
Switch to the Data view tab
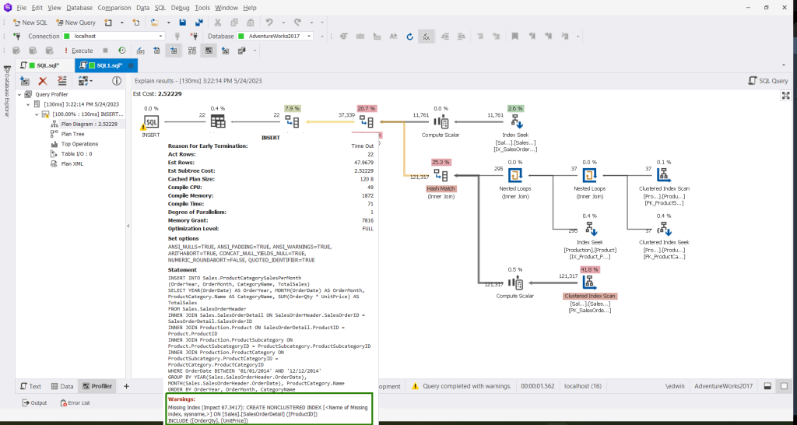[63, 386]
